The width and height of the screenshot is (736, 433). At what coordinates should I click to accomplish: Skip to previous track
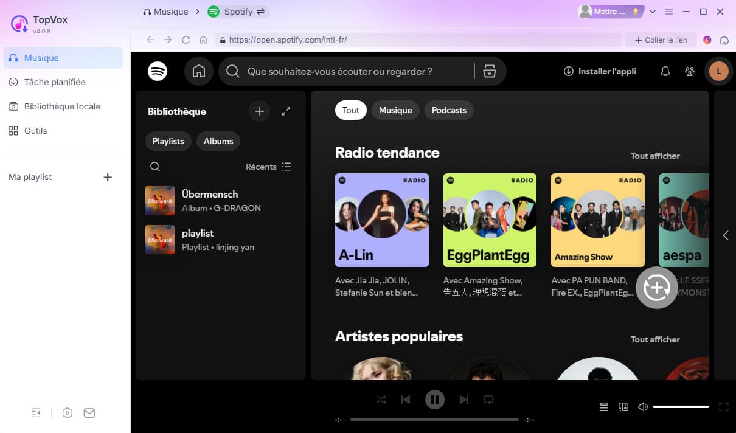coord(406,400)
